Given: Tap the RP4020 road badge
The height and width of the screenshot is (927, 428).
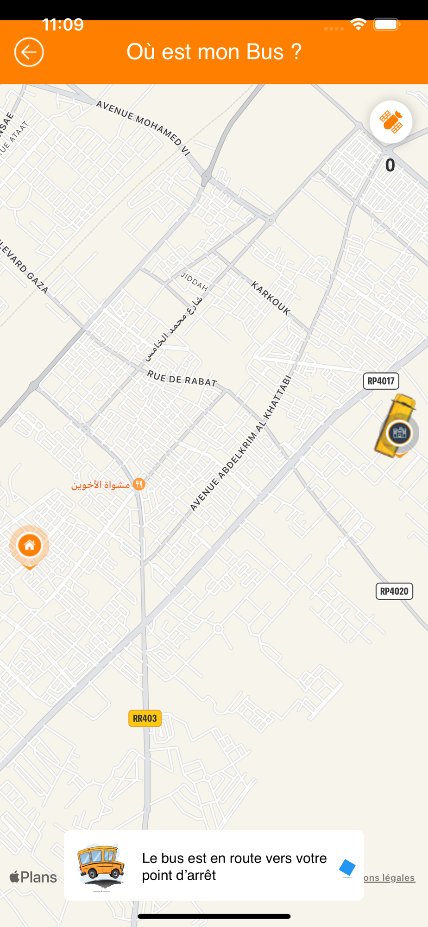Looking at the screenshot, I should pos(394,591).
